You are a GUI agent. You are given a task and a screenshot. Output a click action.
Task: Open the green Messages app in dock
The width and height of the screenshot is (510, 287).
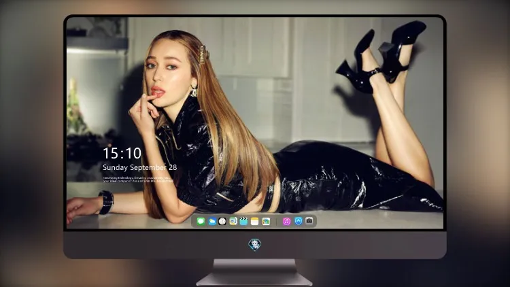click(x=201, y=221)
